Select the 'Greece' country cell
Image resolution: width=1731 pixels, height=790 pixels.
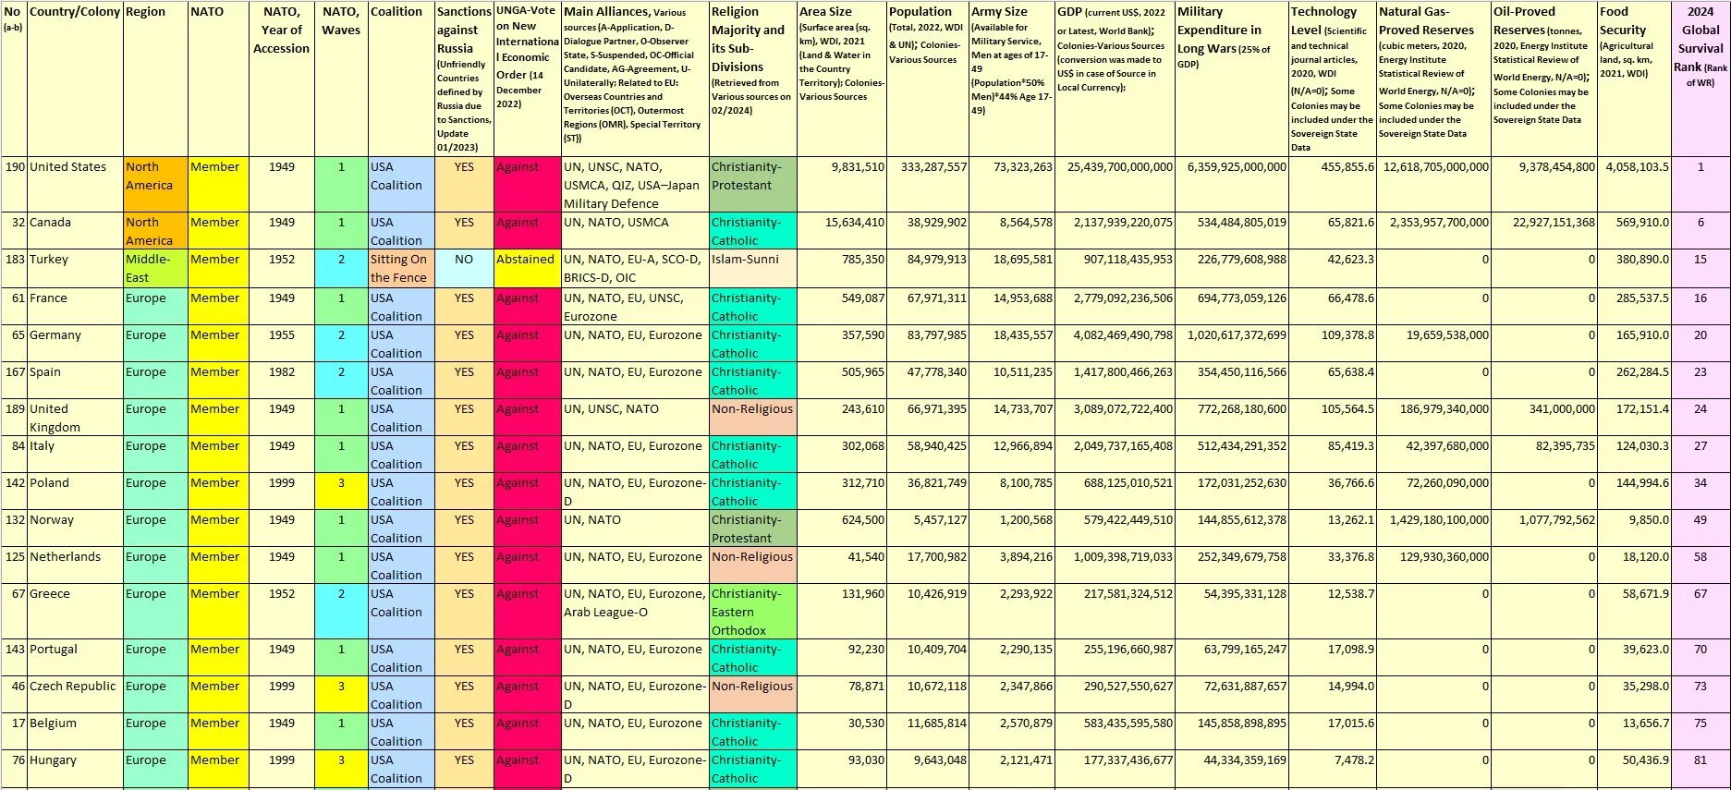[75, 612]
